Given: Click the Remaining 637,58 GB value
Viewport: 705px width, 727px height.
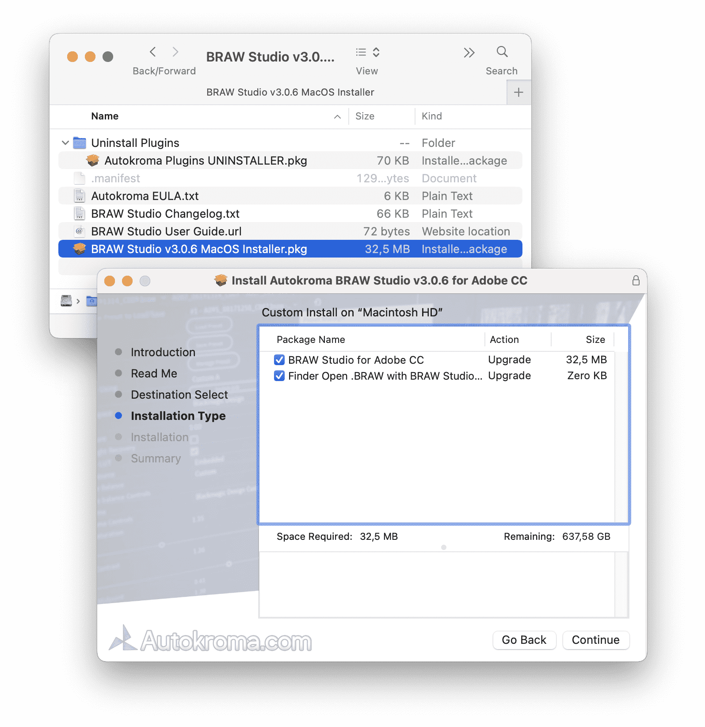Looking at the screenshot, I should pyautogui.click(x=586, y=536).
